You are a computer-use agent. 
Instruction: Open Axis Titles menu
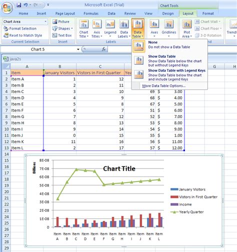point(96,28)
